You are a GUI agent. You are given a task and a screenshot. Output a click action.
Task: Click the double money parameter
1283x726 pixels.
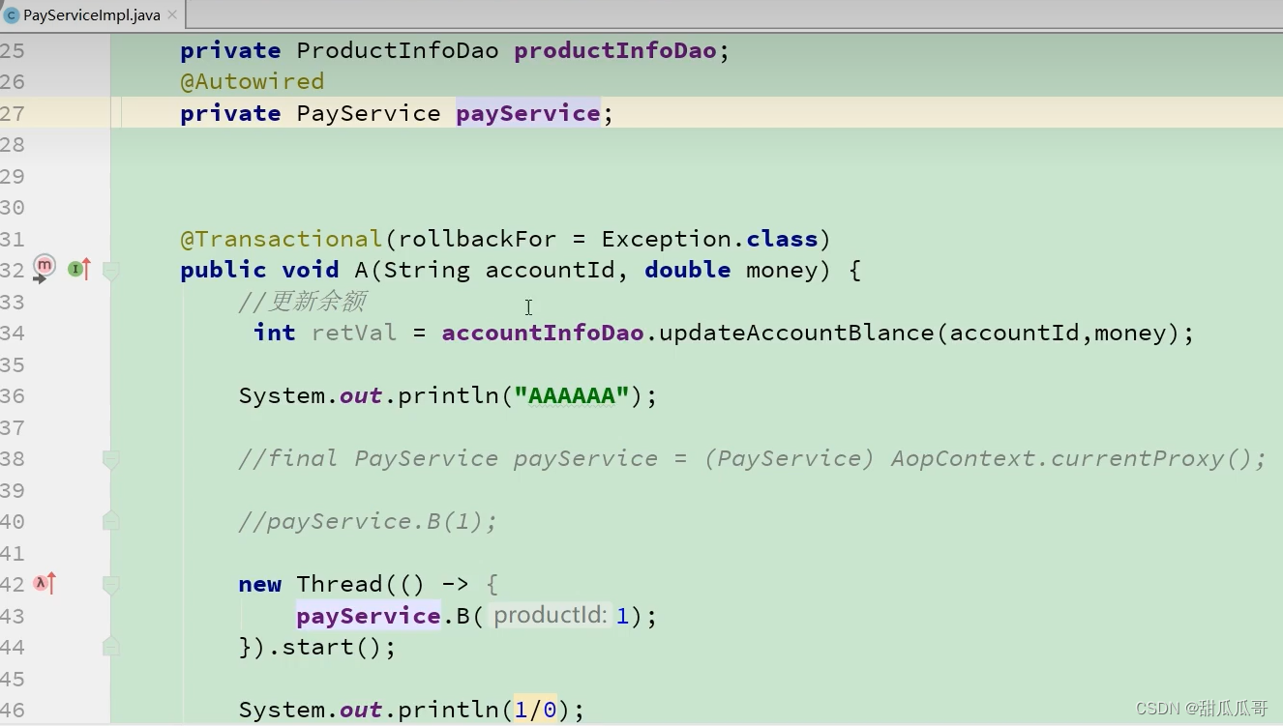coord(737,270)
